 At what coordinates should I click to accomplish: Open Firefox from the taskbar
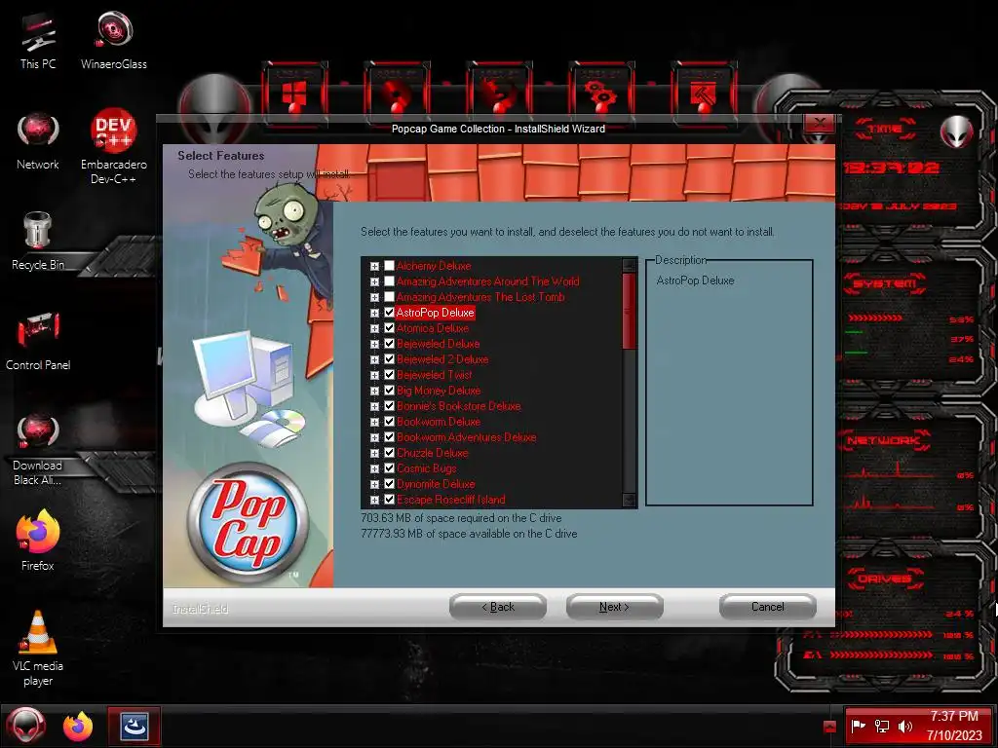(78, 726)
